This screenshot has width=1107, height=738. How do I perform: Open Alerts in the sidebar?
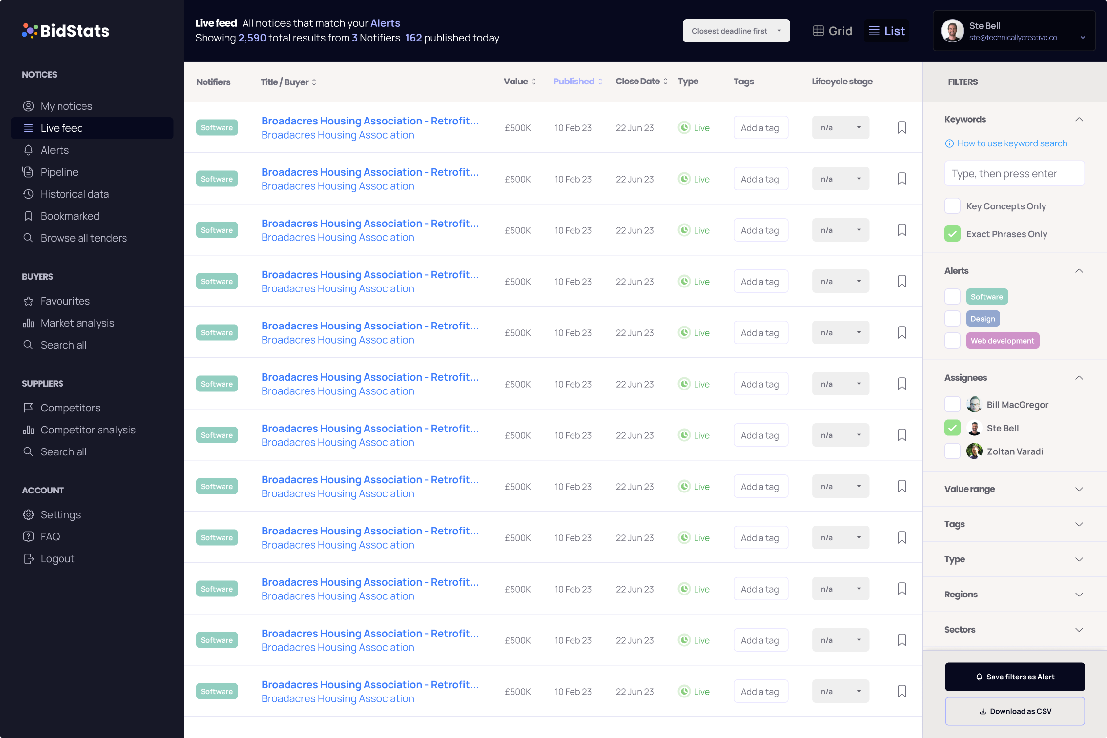click(x=55, y=150)
